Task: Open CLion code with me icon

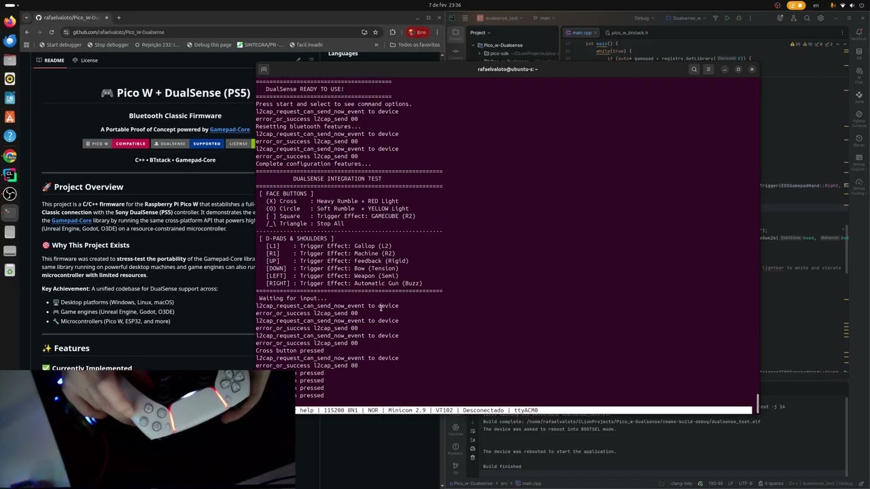Action: tap(793, 18)
